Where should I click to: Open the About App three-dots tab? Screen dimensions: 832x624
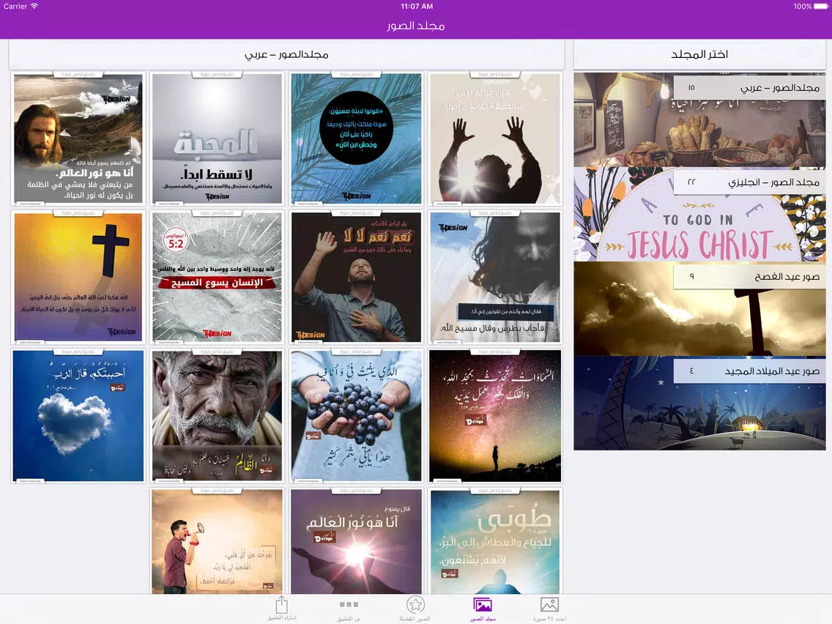click(349, 609)
